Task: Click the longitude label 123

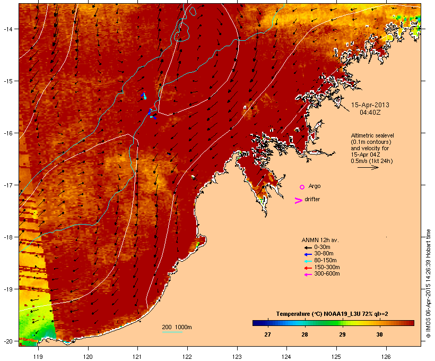Action: (237, 357)
